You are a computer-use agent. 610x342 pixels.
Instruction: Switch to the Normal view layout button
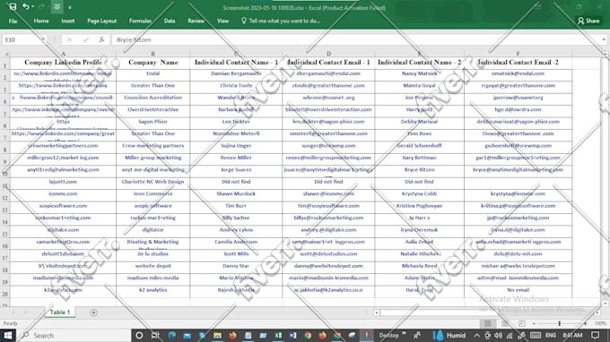(x=488, y=323)
